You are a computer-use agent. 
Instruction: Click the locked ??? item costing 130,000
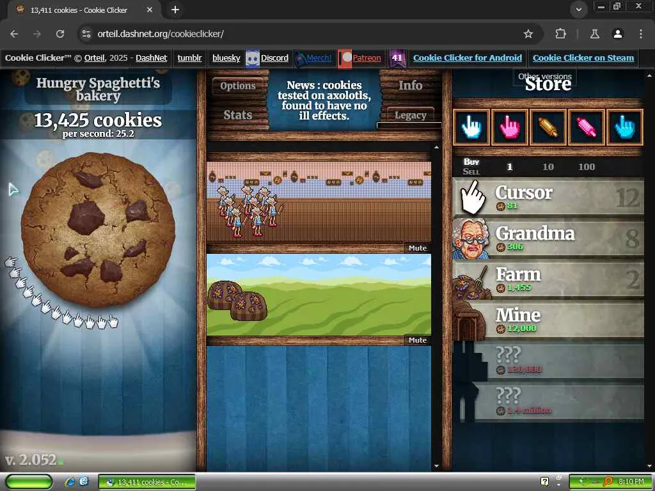[548, 361]
